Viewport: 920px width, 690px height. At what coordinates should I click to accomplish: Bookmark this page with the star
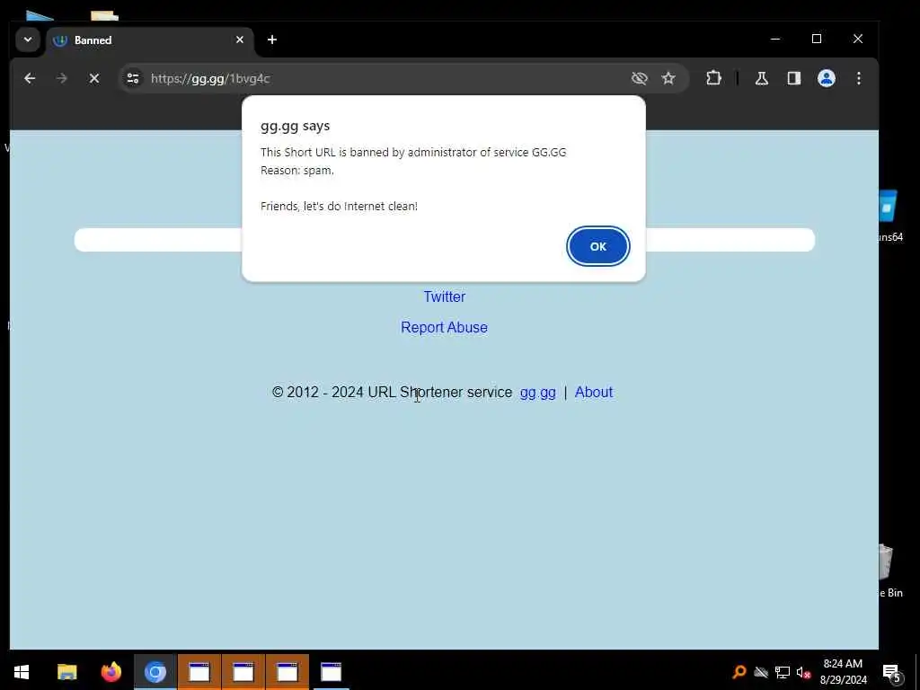click(x=668, y=79)
